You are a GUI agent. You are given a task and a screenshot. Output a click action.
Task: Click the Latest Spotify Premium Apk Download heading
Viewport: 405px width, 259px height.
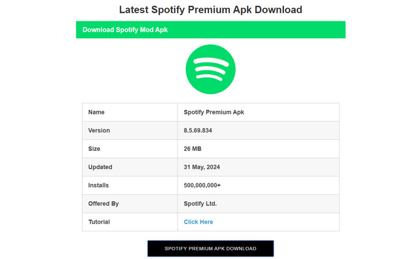pyautogui.click(x=211, y=10)
